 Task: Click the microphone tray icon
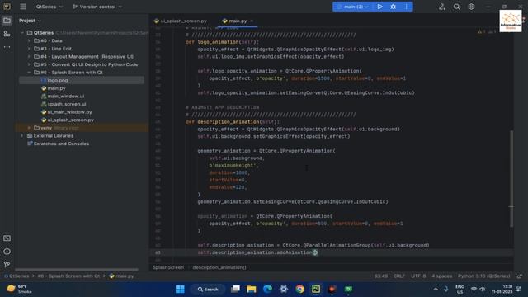pos(445,289)
